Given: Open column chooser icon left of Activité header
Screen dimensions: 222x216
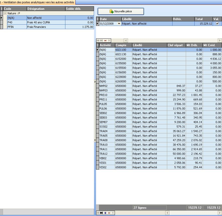Looking at the screenshot, I should (x=98, y=45).
